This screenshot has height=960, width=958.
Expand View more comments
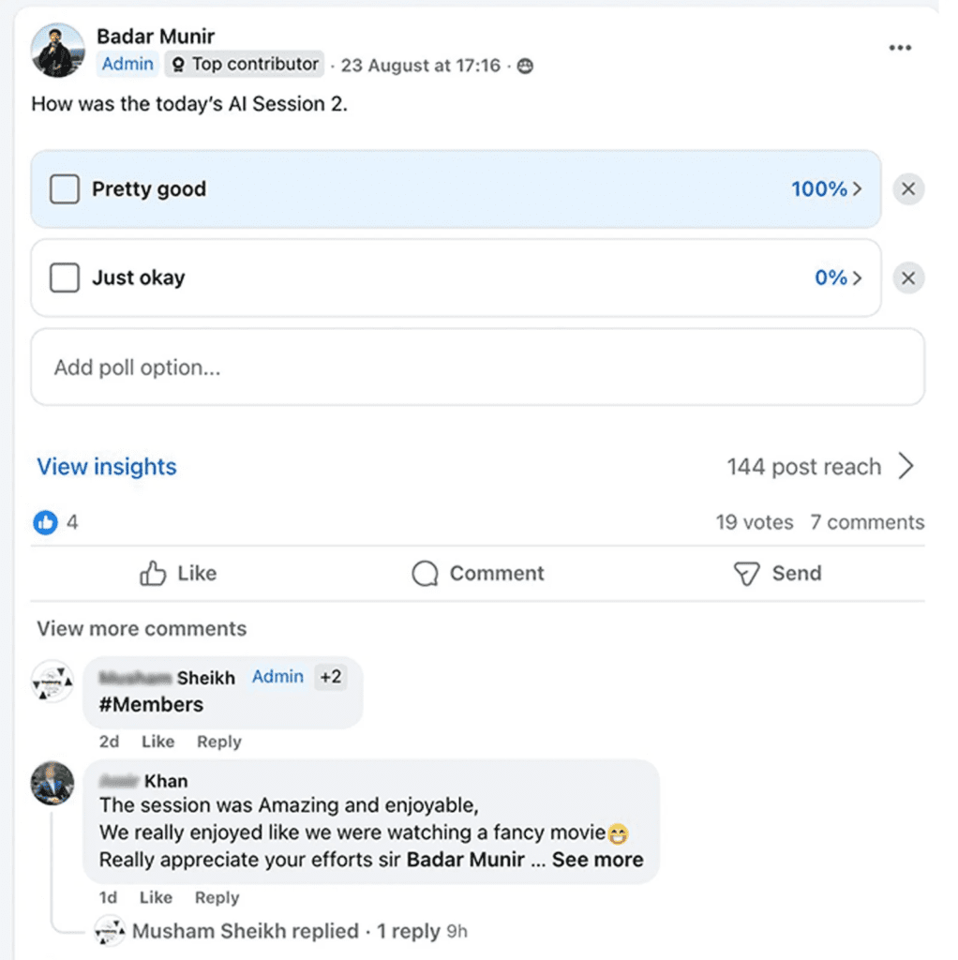[x=142, y=628]
